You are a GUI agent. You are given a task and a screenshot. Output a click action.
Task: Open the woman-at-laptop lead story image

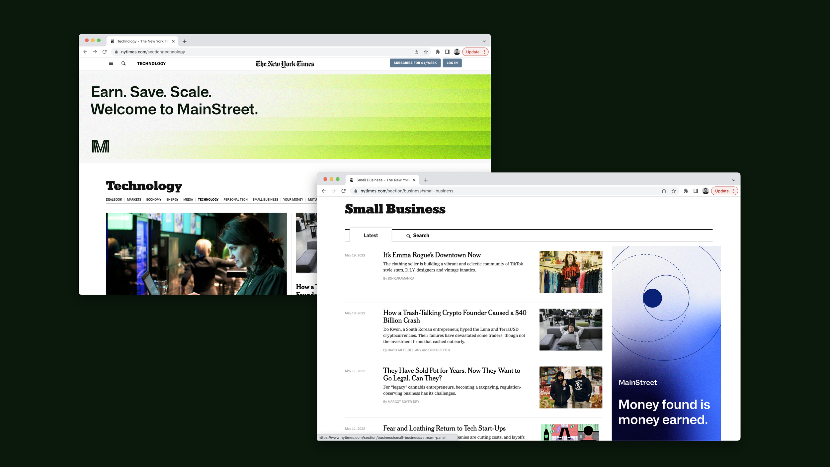point(196,254)
